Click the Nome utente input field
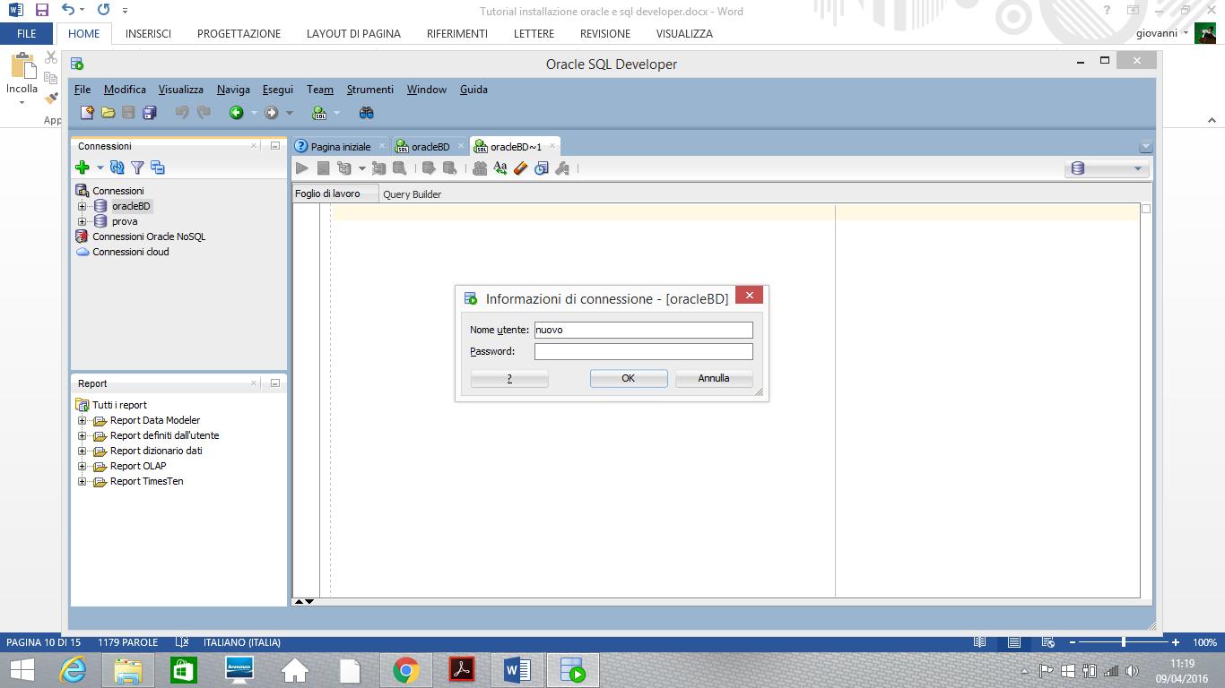This screenshot has width=1225, height=688. coord(644,330)
